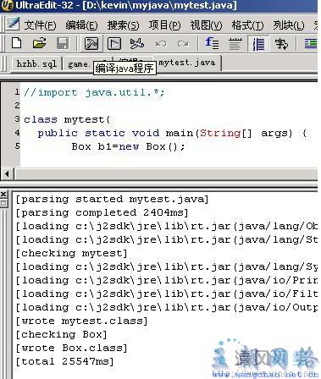The height and width of the screenshot is (379, 321).
Task: Click the Redo arrow icon
Action: (x=183, y=44)
